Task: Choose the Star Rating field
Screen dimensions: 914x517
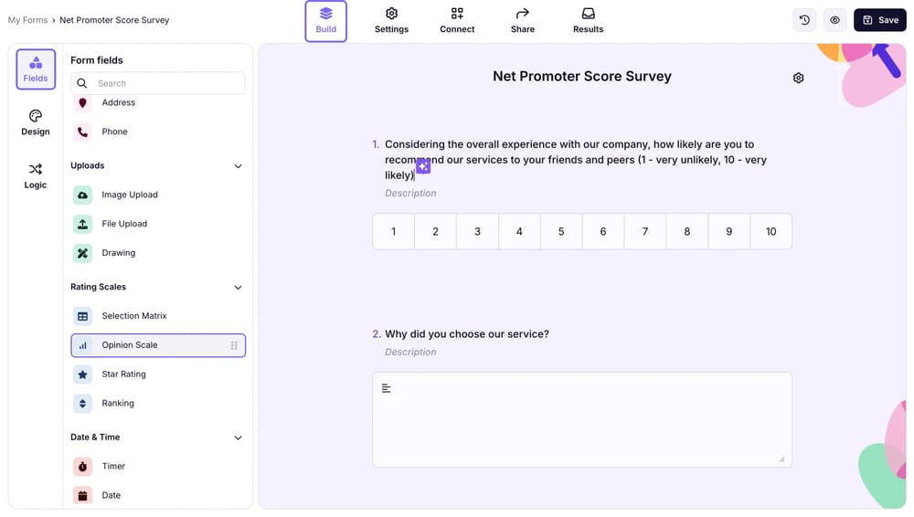Action: tap(123, 375)
